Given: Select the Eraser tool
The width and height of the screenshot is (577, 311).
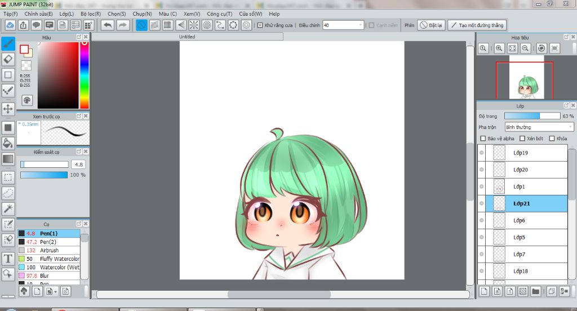Looking at the screenshot, I should 8,59.
